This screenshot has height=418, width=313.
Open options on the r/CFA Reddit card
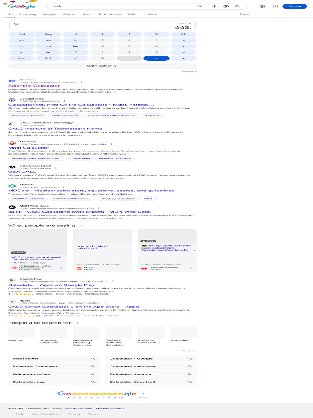126,269
